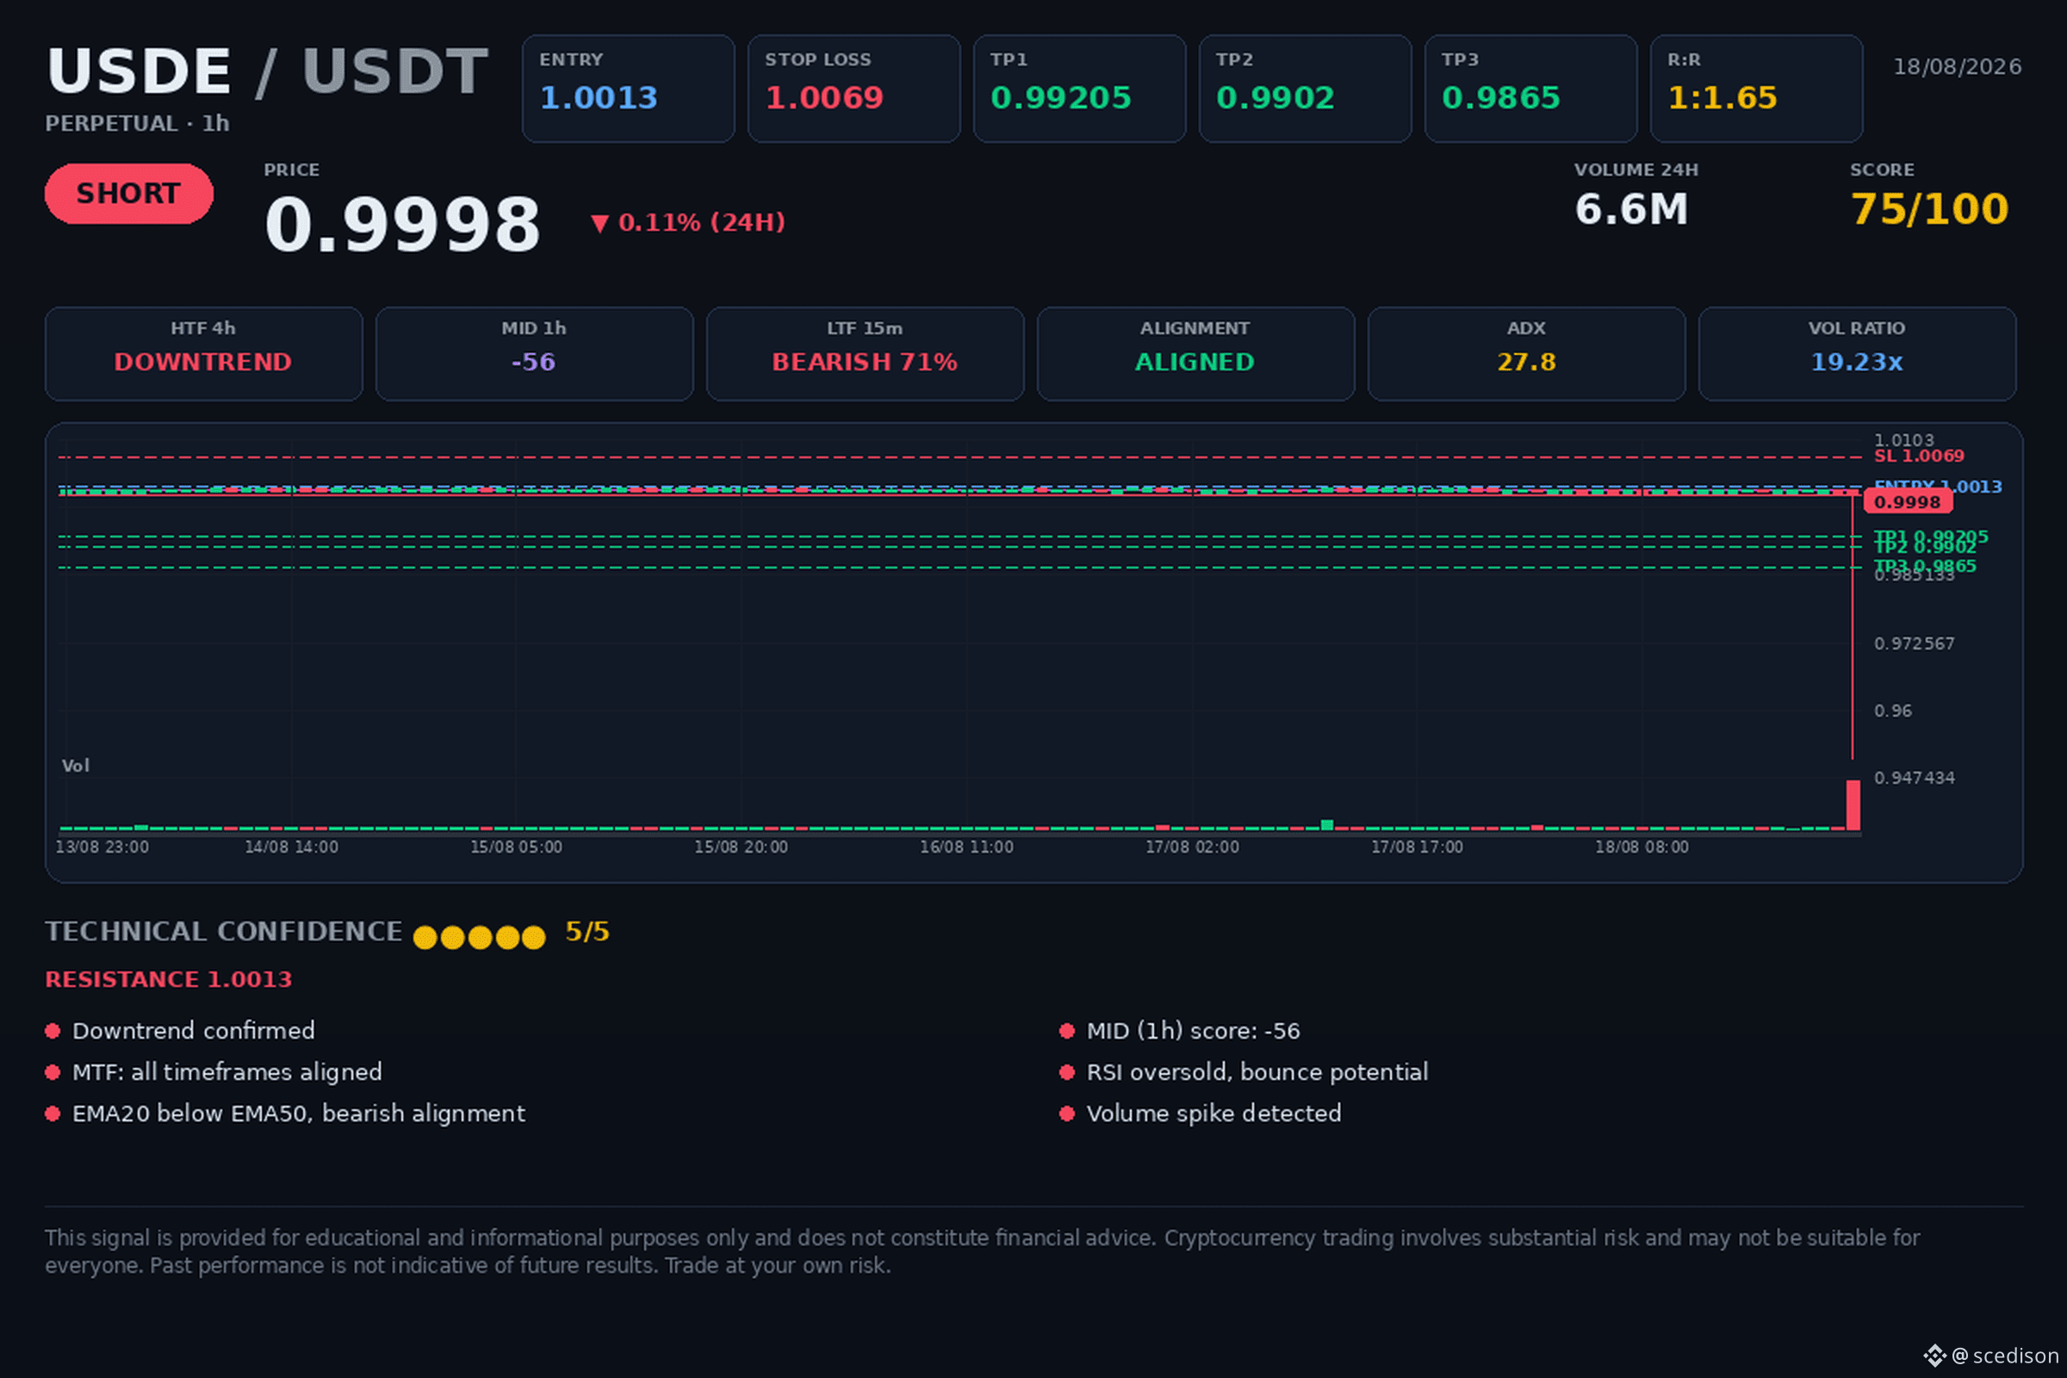This screenshot has width=2067, height=1378.
Task: Click the RESISTANCE 1.0013 label
Action: (169, 980)
